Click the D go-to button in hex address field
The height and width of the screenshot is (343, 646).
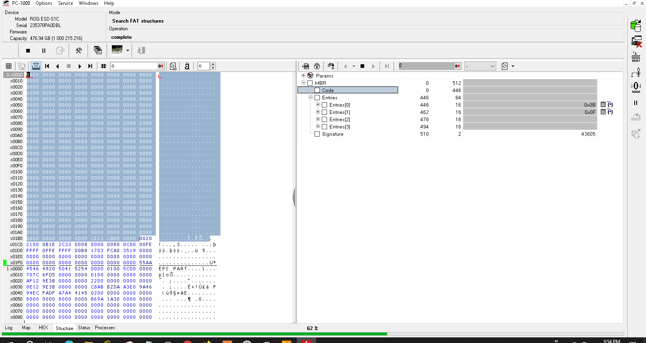pyautogui.click(x=161, y=66)
